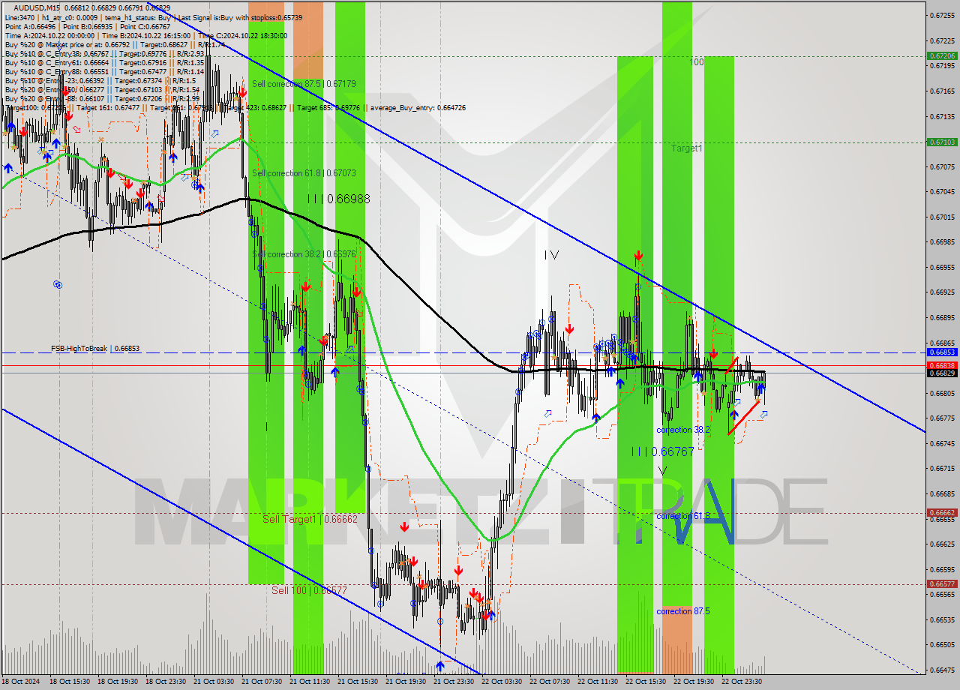Click the blue 0.66853 price tag
Viewport: 960px width, 690px height.
(x=942, y=352)
